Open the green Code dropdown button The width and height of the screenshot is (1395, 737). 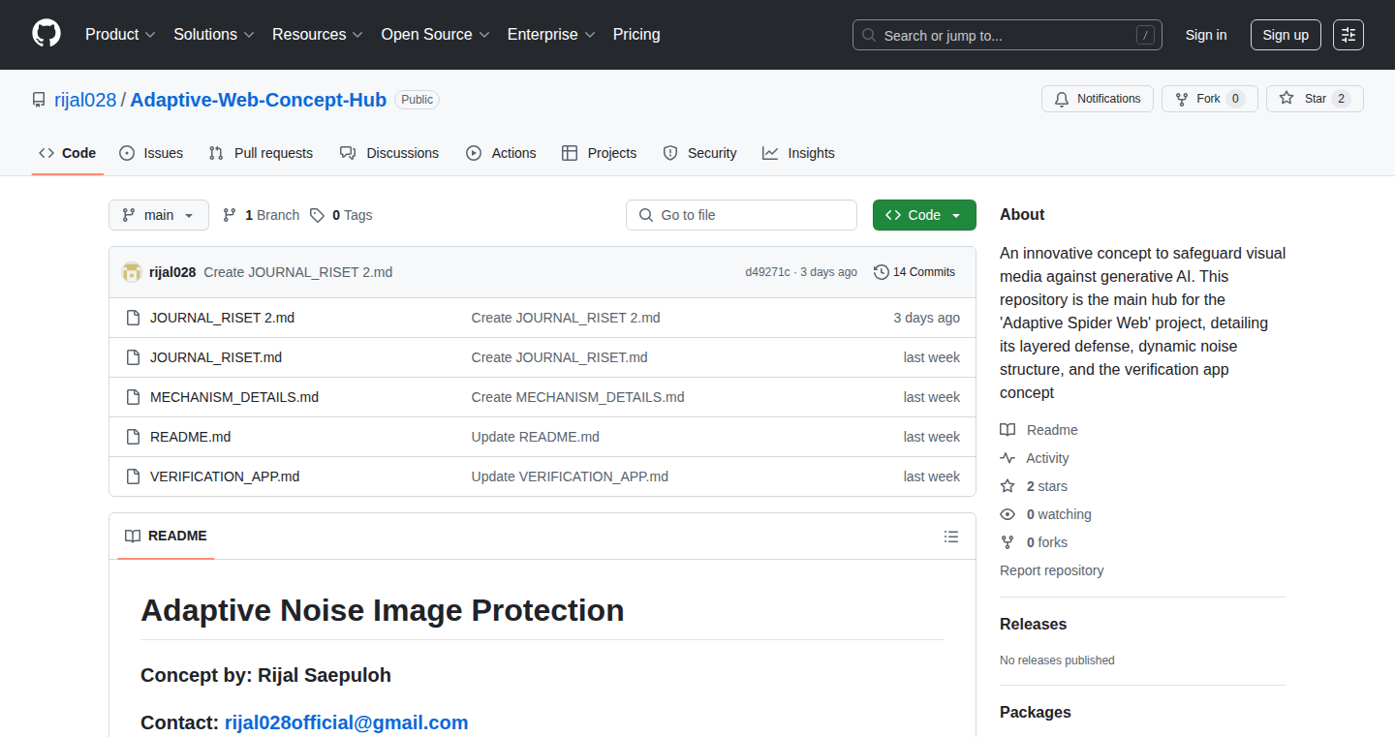click(924, 215)
